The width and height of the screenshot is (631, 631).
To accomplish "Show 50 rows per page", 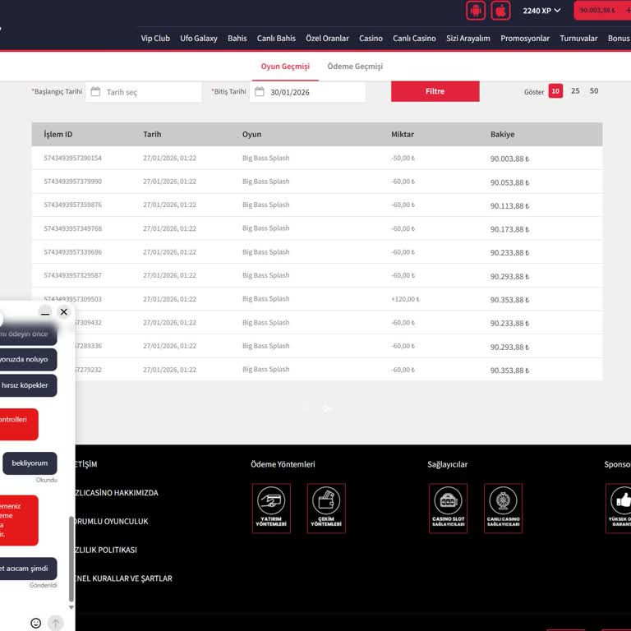I will coord(594,91).
